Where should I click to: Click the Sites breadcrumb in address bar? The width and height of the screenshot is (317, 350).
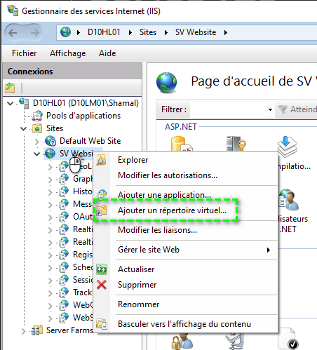click(x=148, y=32)
